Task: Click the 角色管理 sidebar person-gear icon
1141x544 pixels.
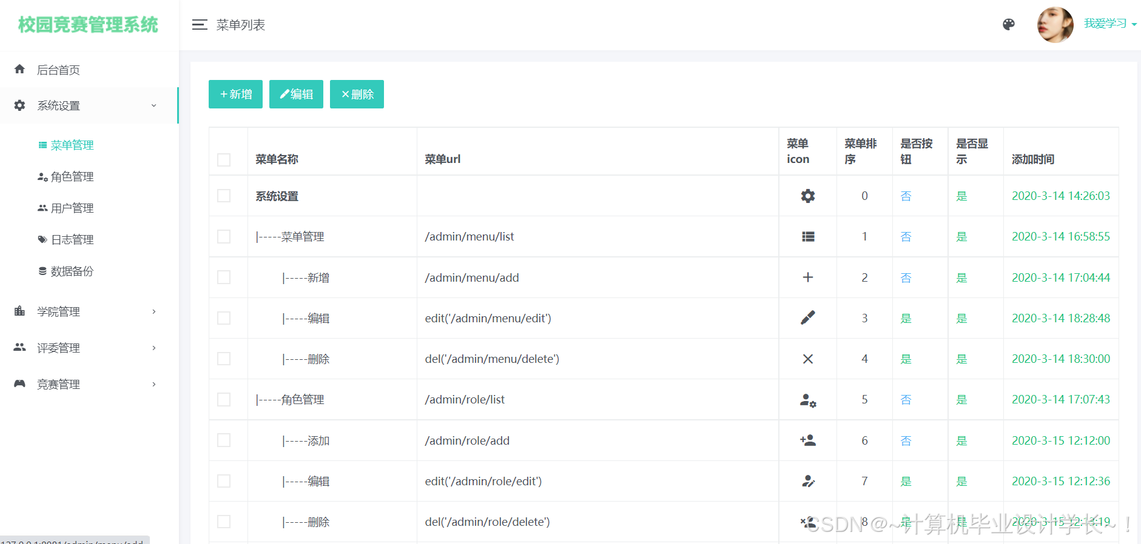Action: 42,176
